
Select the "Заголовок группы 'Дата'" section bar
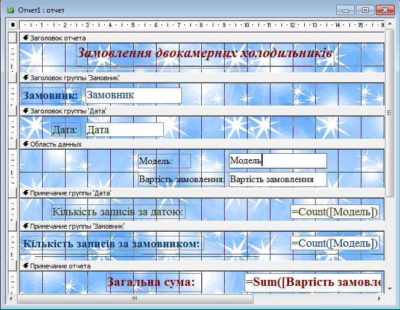[202, 111]
